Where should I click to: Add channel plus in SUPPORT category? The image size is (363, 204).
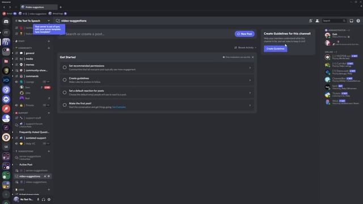pos(49,113)
